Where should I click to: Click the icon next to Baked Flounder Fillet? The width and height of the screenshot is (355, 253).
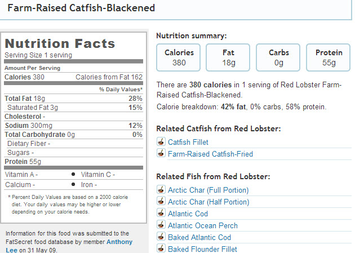pos(161,249)
